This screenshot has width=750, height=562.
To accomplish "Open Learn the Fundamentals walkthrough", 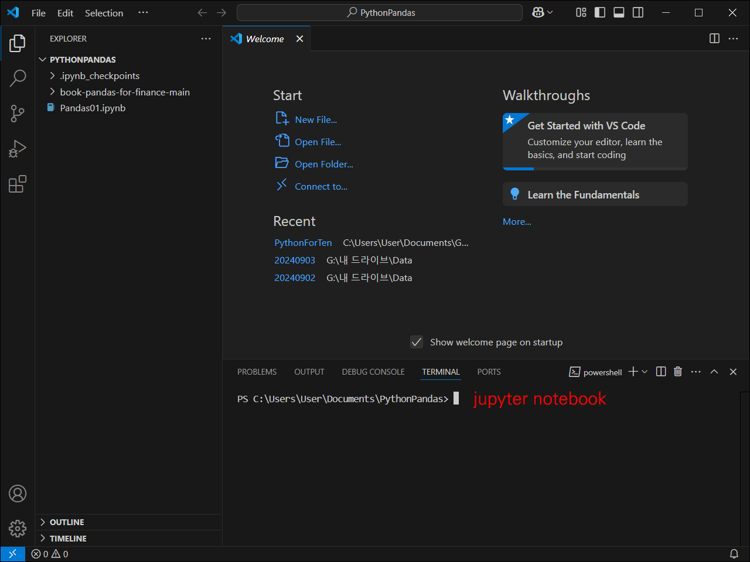I will point(595,194).
